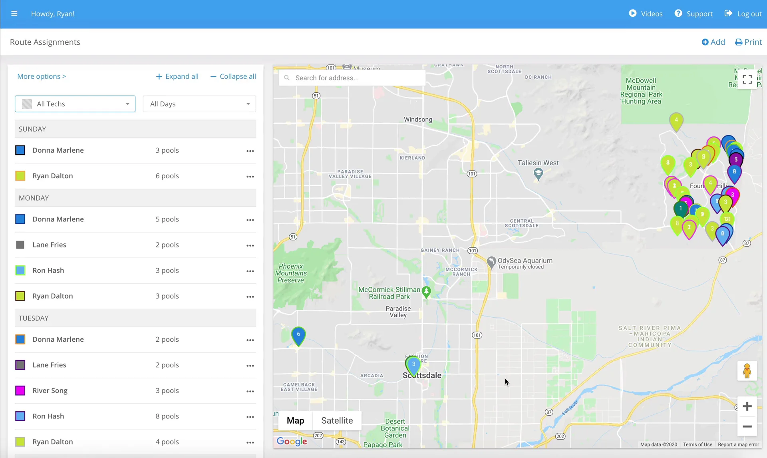Open options for River Song

tap(250, 391)
